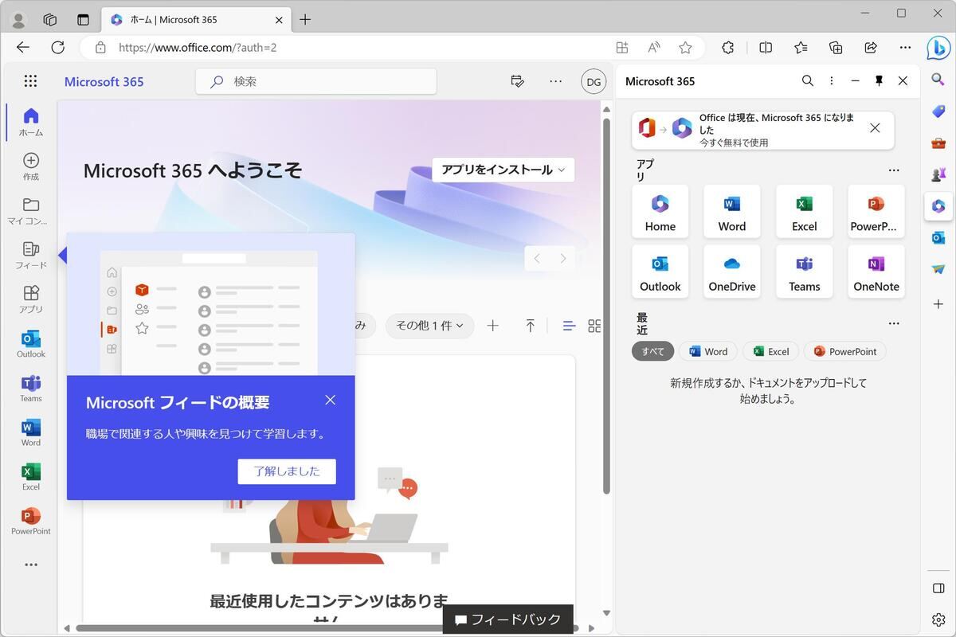Toggle read aloud in address bar
The image size is (956, 637).
(x=654, y=48)
